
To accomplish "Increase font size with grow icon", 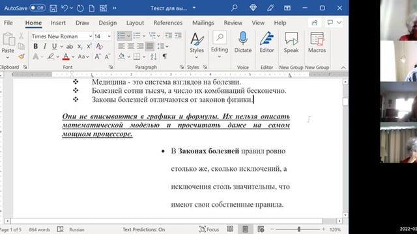I will 97,57.
